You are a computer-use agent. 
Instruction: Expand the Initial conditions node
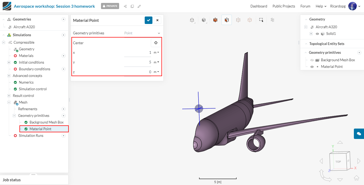[x=9, y=63]
